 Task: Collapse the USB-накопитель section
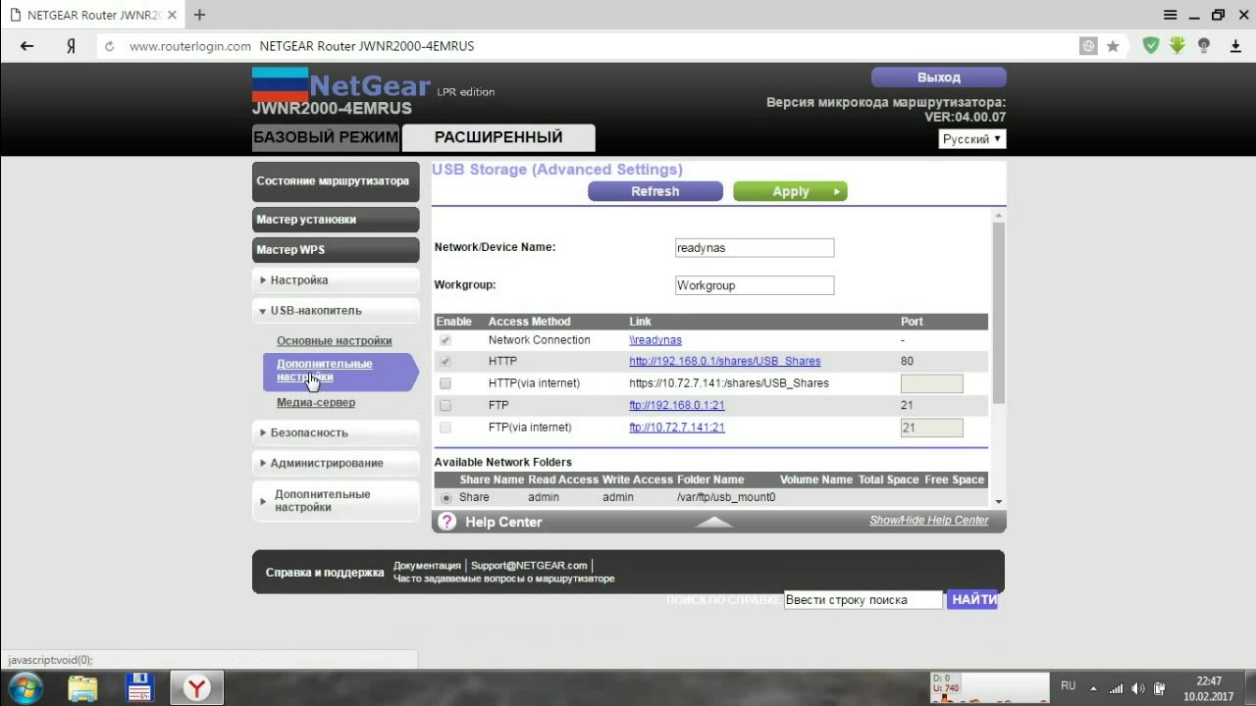336,311
